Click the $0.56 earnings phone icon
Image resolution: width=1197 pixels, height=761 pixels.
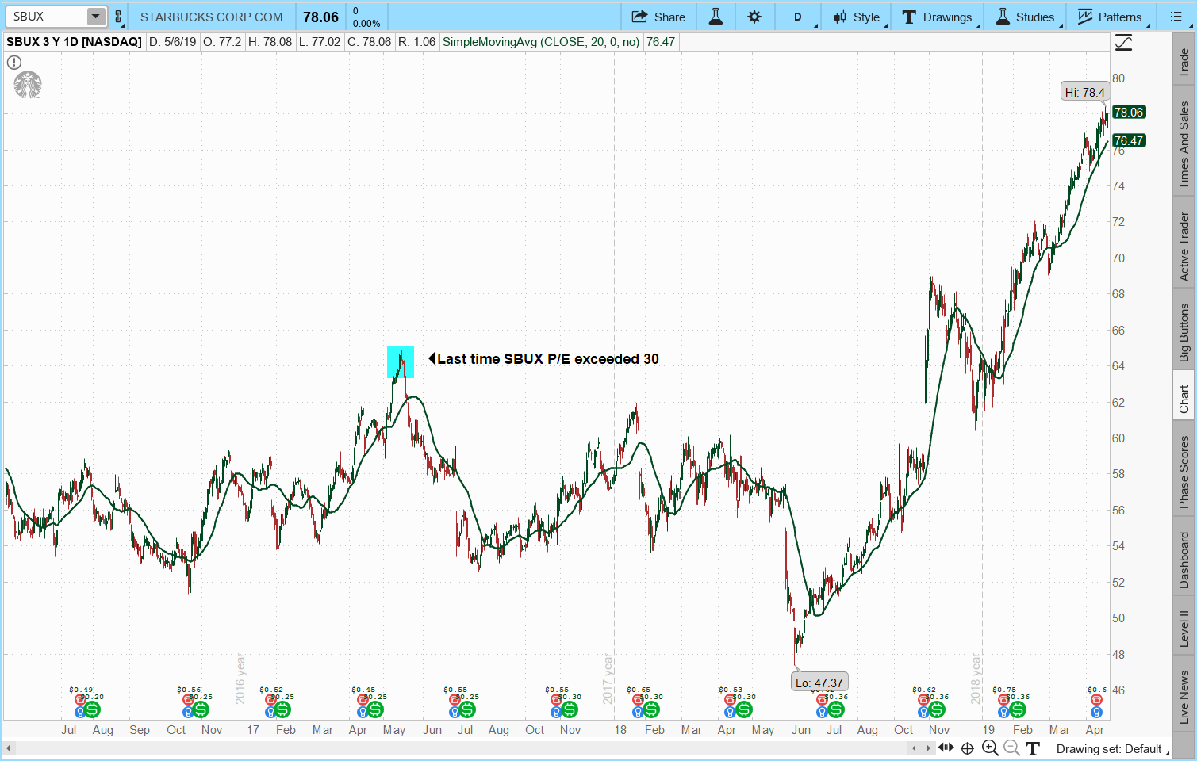coord(188,700)
